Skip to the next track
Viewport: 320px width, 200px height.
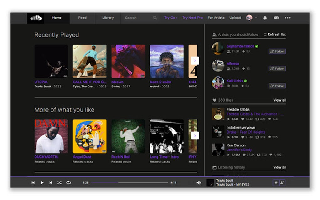click(x=51, y=182)
